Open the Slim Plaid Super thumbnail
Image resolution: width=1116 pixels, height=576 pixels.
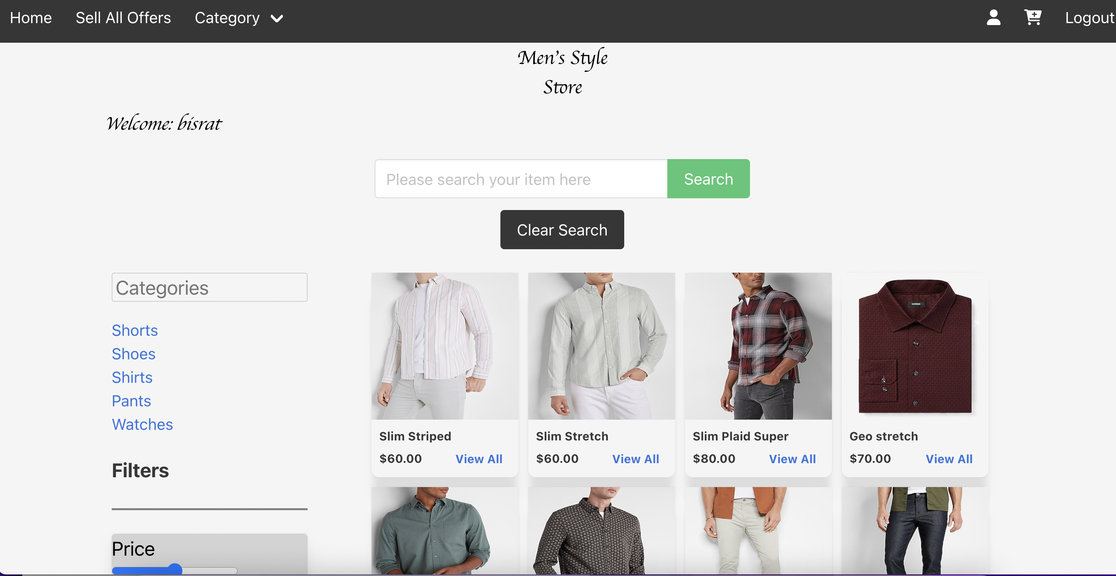(x=758, y=346)
